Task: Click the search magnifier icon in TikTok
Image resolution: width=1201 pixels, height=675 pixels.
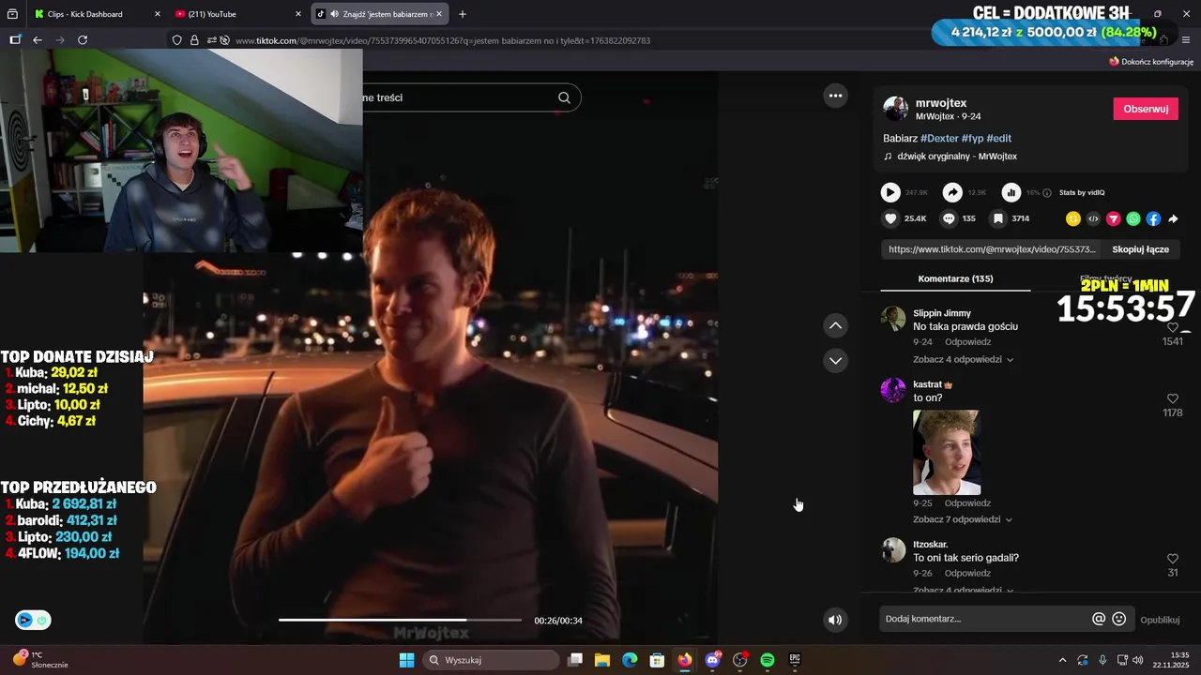Action: pos(564,97)
